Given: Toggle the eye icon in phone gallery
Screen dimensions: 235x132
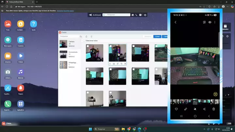Looking at the screenshot, I should click(x=210, y=22).
